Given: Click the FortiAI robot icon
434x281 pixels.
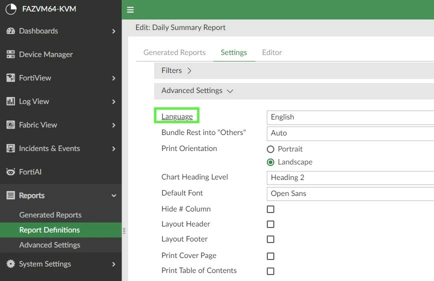Looking at the screenshot, I should pyautogui.click(x=11, y=172).
